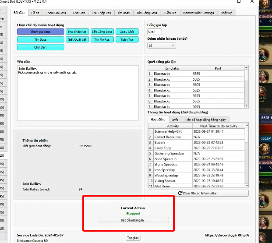Toggle the Thu Thập Rss mode button

coord(77,32)
